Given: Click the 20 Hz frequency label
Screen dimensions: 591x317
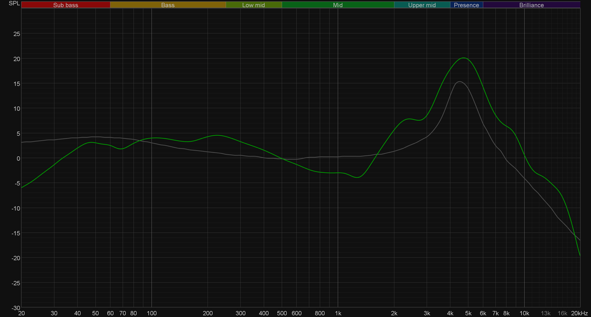Looking at the screenshot, I should pos(22,313).
